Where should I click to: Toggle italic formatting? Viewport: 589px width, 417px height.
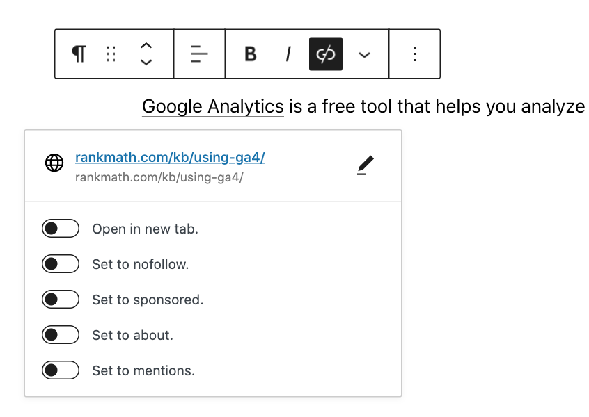(288, 54)
